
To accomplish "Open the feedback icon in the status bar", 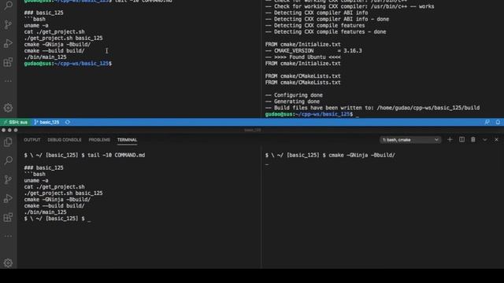I will [487, 123].
